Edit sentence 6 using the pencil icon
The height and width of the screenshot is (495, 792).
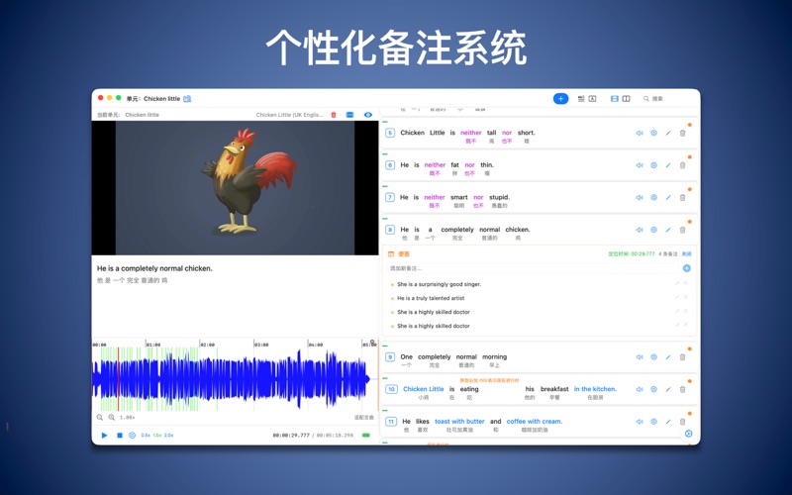pyautogui.click(x=667, y=165)
